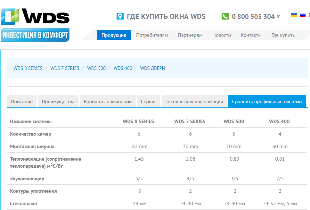
Task: Go to WDS 400 link
Action: tap(123, 68)
